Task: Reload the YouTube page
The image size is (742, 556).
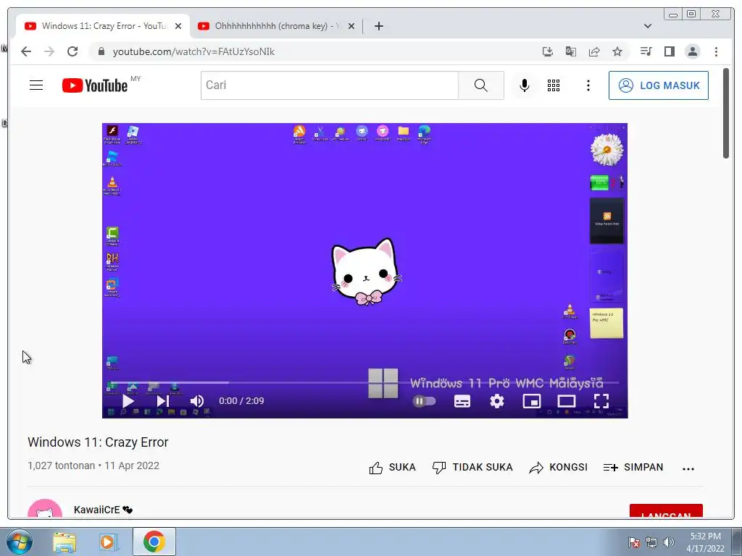Action: tap(72, 51)
